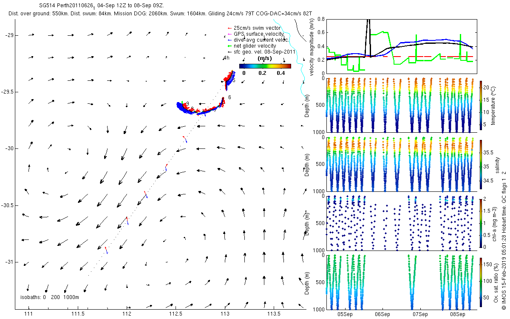The image size is (510, 319).
Task: Click the red swim vector legend arrow
Action: point(230,28)
